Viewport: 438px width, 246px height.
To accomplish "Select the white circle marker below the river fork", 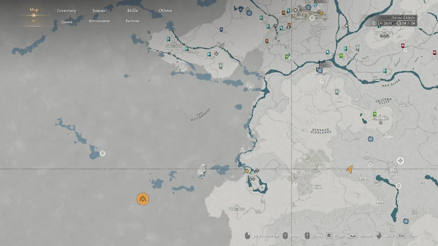I will coord(321,81).
